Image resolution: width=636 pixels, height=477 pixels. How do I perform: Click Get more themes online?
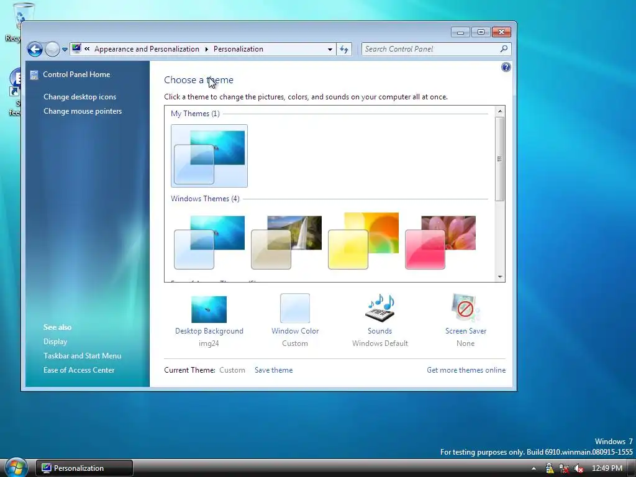pos(466,370)
